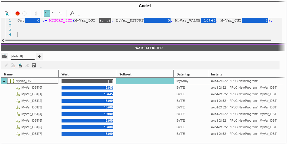
Task: Click the tree outline icon at toolbar end
Action: [61, 13]
